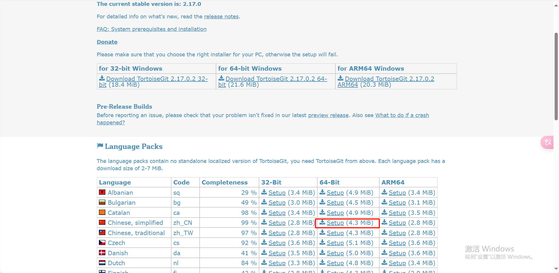Click download icon in Chinese traditional ARM64 cell
Viewport: 559px width, 273px height.
point(385,232)
